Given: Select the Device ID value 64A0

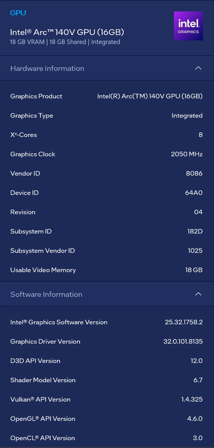Looking at the screenshot, I should click(194, 193).
